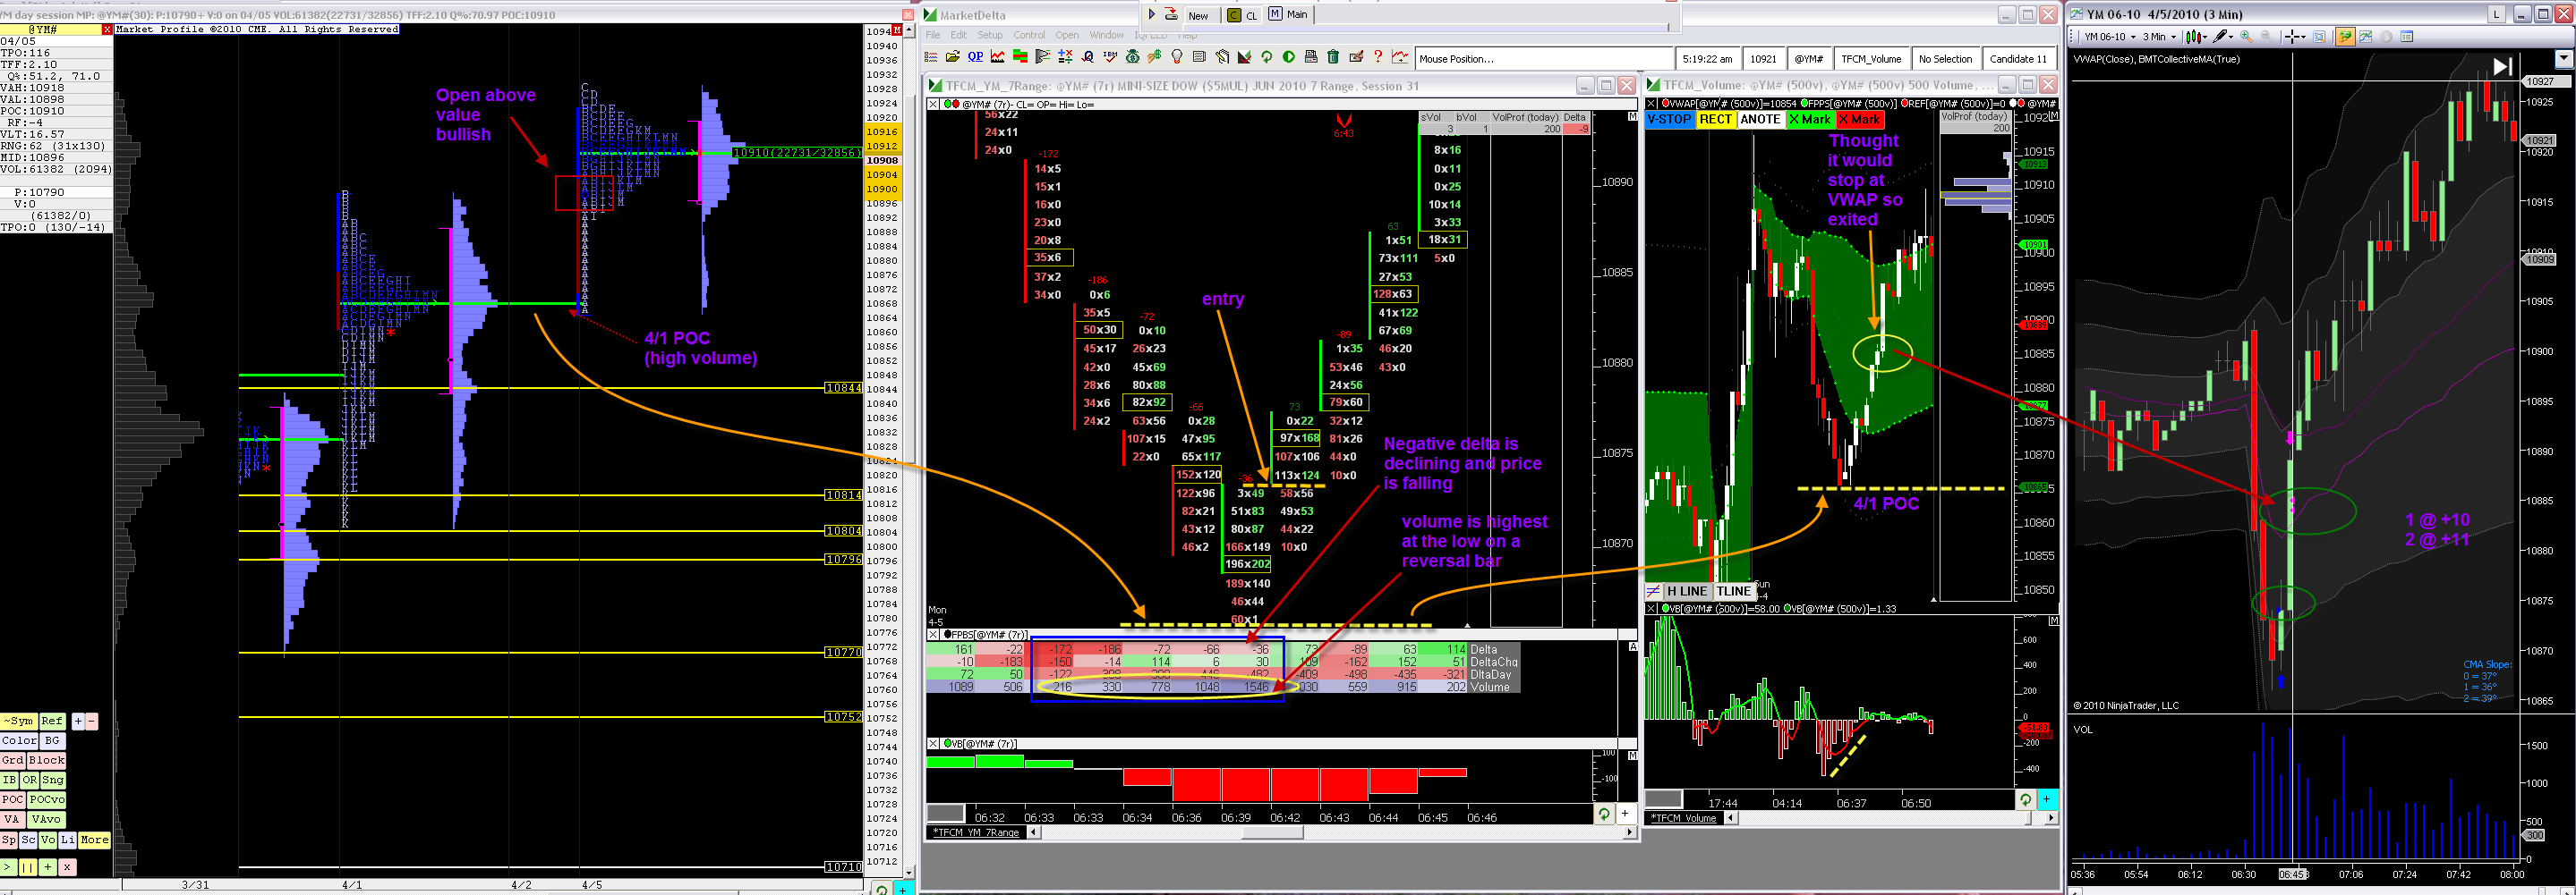Viewport: 2576px width, 895px height.
Task: Open the data box icon in NinjaTrader toolbar
Action: (2407, 37)
